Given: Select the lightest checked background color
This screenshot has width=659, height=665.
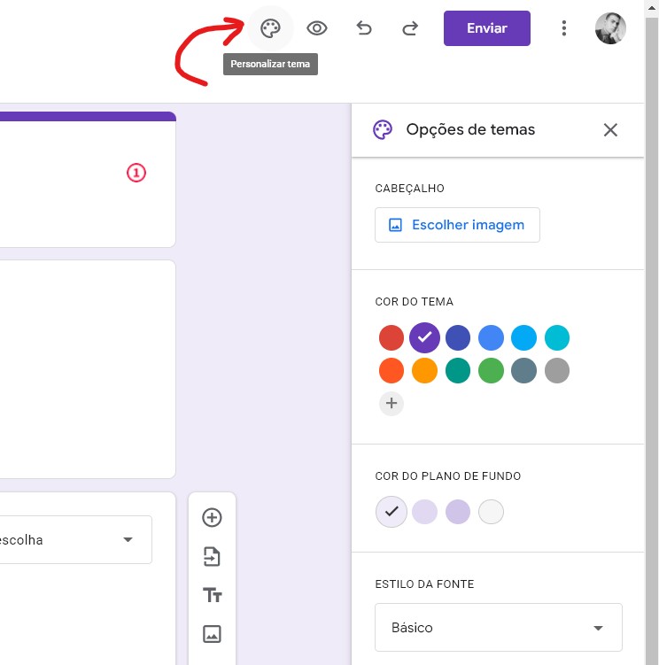Looking at the screenshot, I should click(392, 512).
